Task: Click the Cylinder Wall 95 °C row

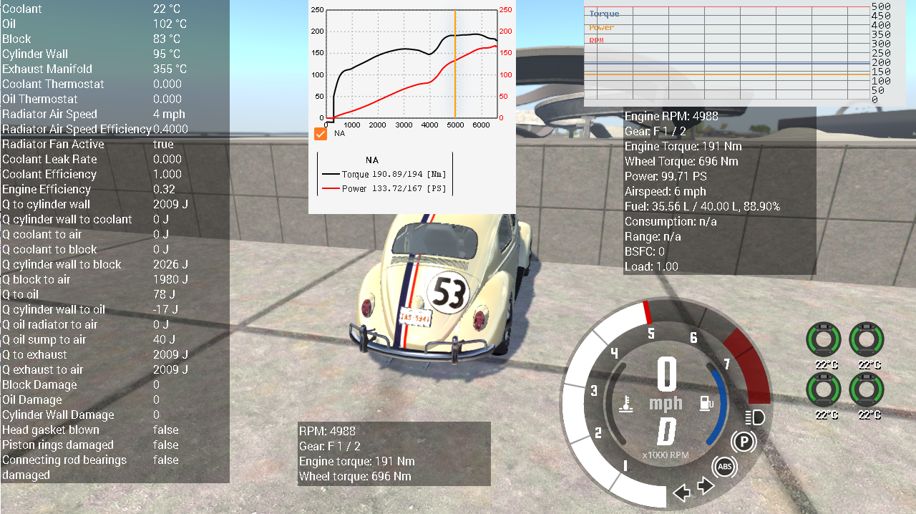Action: coord(114,54)
